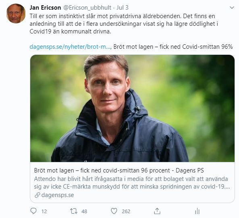
Task: Open the share tweet icon
Action: coord(157,211)
